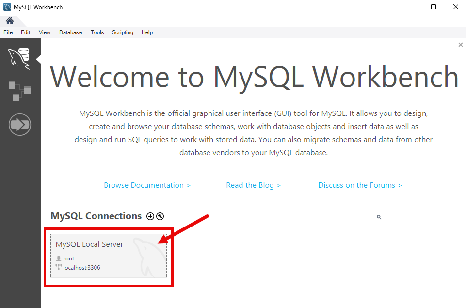Open the Scripting menu

(123, 32)
